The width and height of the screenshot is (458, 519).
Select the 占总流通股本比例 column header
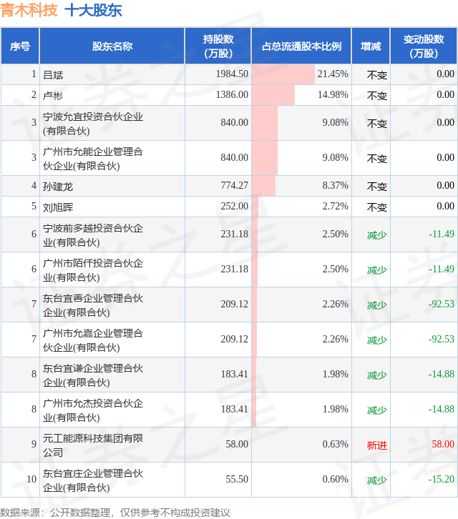tap(301, 46)
